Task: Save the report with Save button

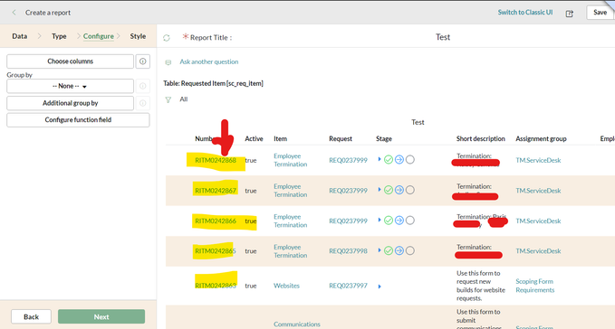Action: pyautogui.click(x=600, y=13)
